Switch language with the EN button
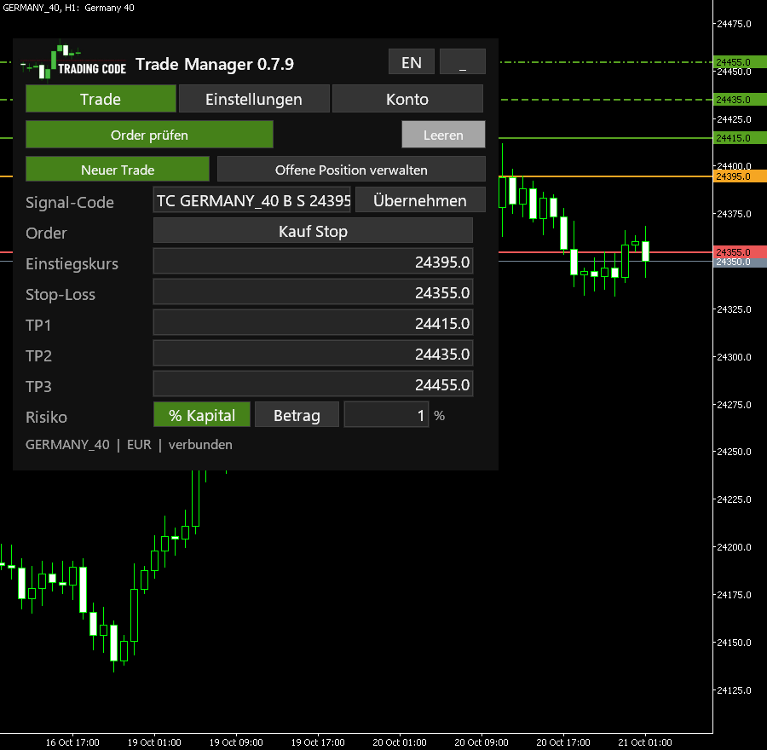The height and width of the screenshot is (750, 767). (x=412, y=61)
